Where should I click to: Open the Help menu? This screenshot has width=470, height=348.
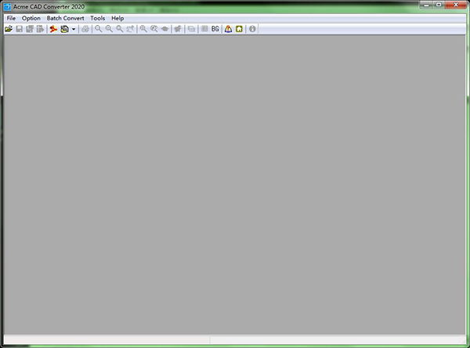117,18
